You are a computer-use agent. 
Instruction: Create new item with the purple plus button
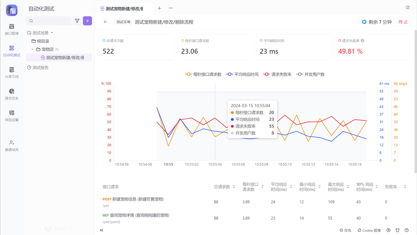pos(87,21)
